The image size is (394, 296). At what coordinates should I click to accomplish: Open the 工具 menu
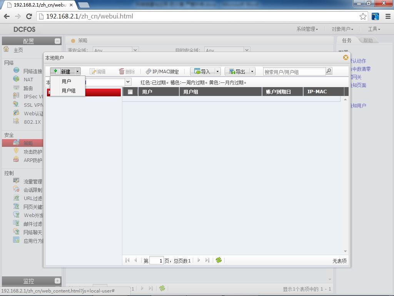(x=374, y=29)
